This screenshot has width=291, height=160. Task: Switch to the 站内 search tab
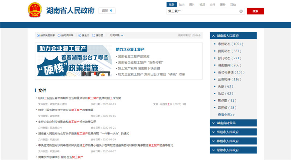(182, 5)
